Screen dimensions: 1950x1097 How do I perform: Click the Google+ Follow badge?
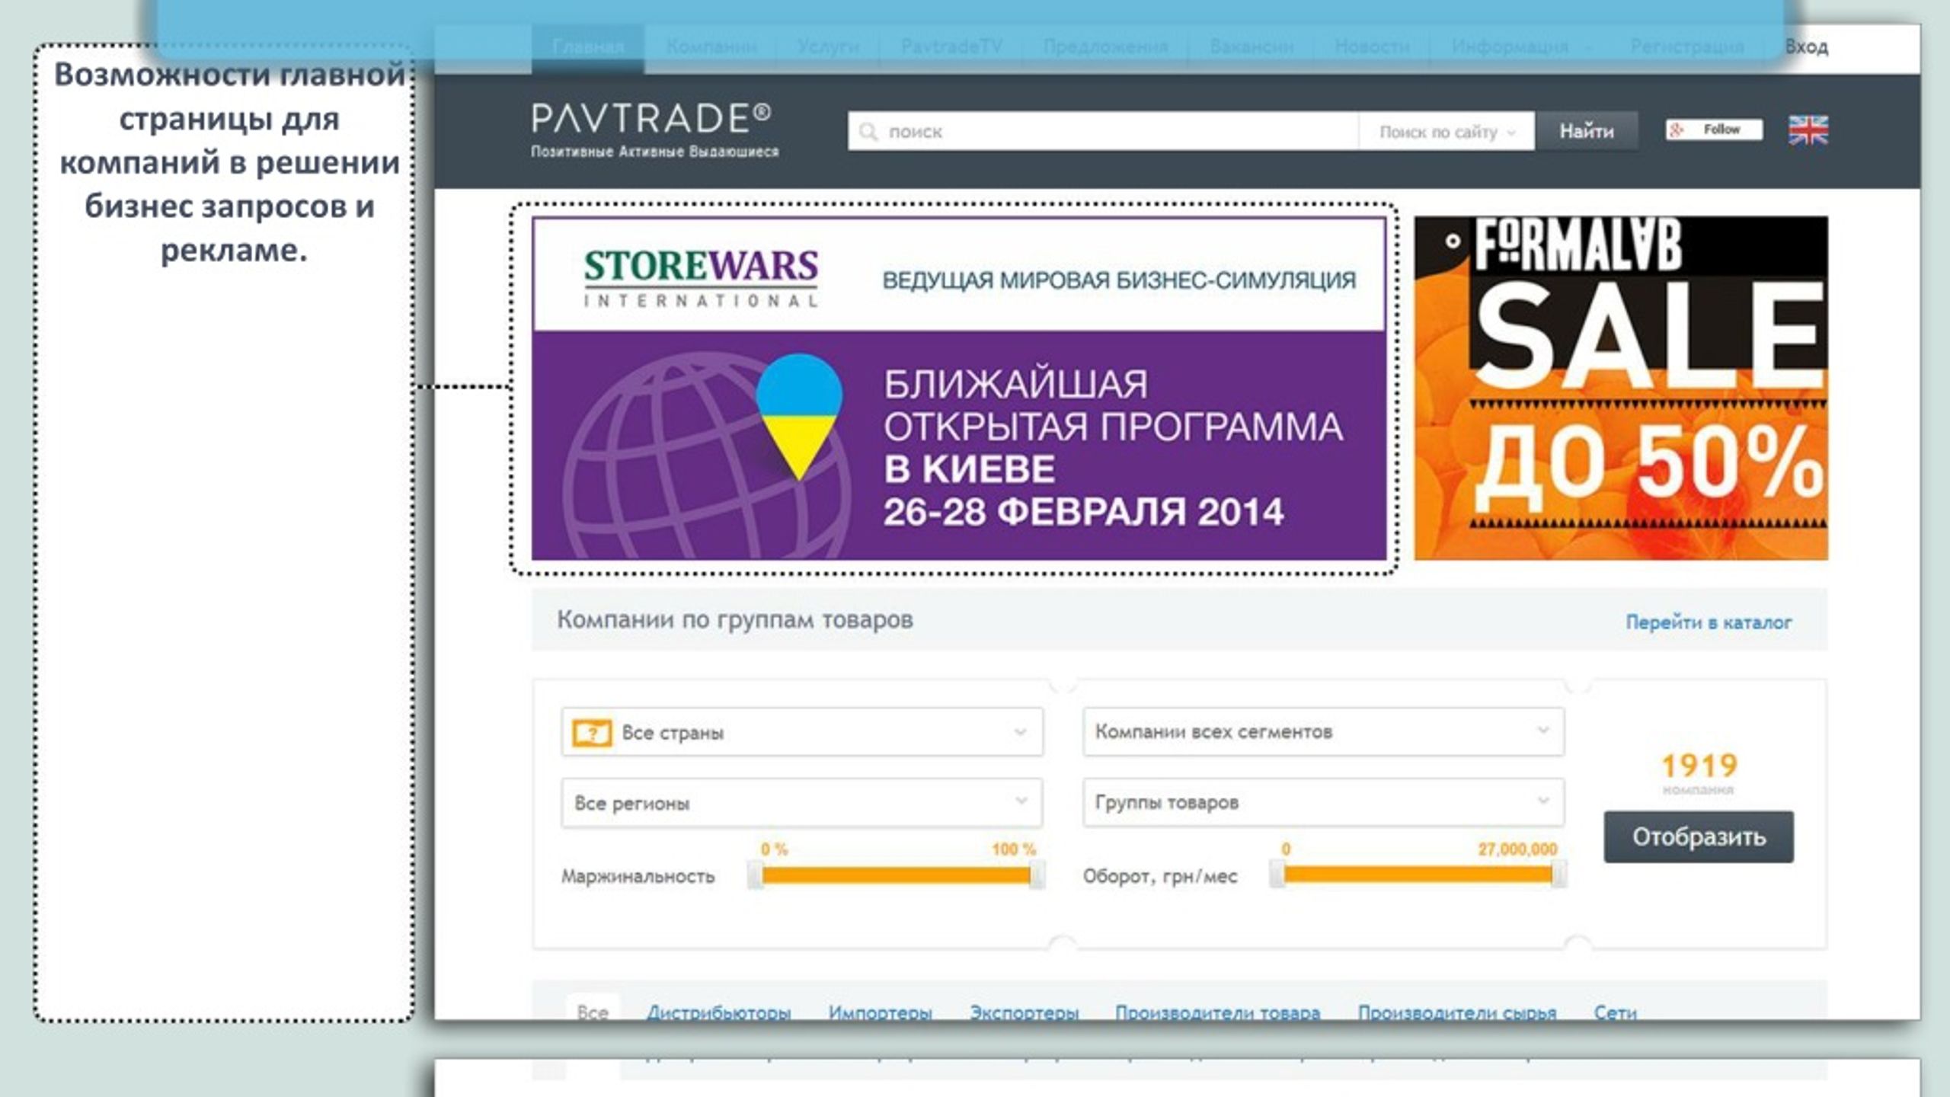(1713, 130)
